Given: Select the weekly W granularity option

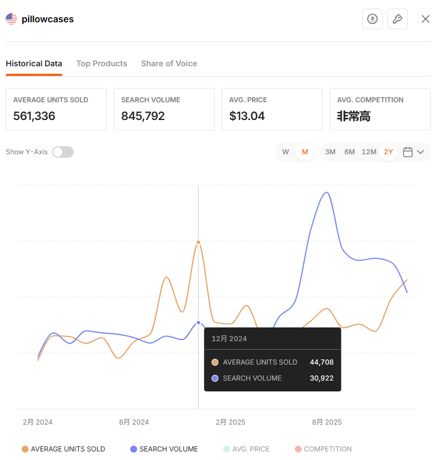Looking at the screenshot, I should tap(286, 152).
